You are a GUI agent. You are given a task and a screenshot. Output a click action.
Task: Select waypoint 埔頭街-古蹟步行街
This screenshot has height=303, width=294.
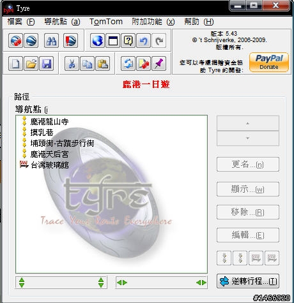[62, 144]
